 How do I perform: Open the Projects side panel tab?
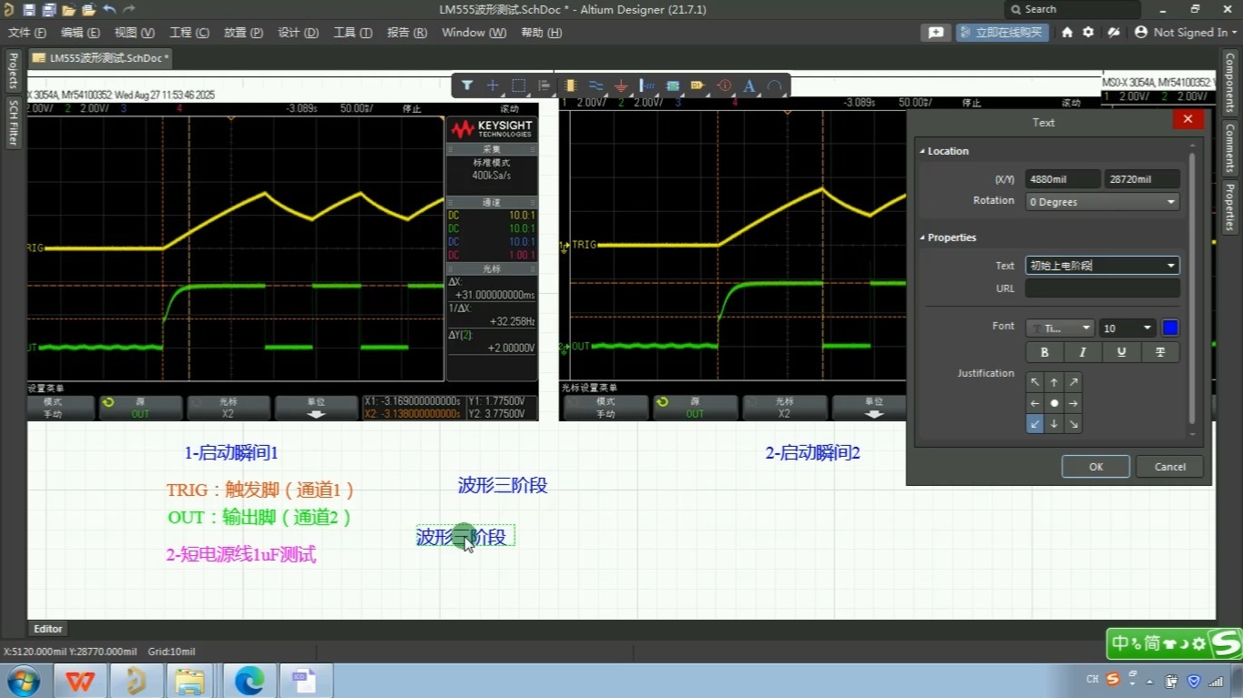[13, 71]
